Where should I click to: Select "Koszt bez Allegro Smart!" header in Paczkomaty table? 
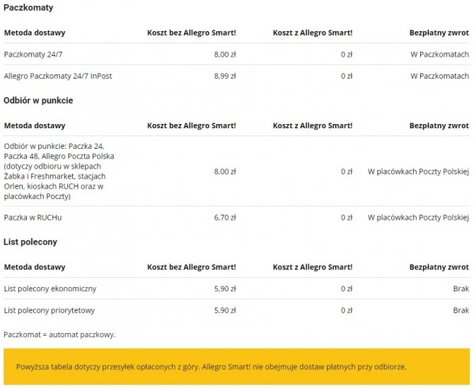click(192, 33)
